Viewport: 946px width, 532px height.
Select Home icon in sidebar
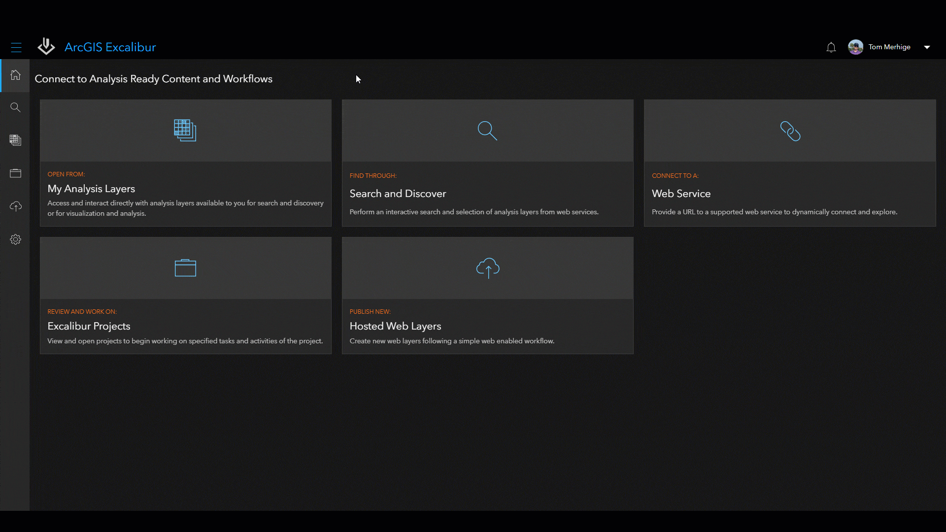(x=15, y=75)
